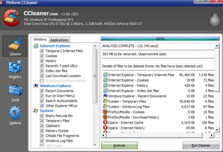Screen dimensions: 223x152
Task: Click the '7,249 files' count
Action: 206,75
